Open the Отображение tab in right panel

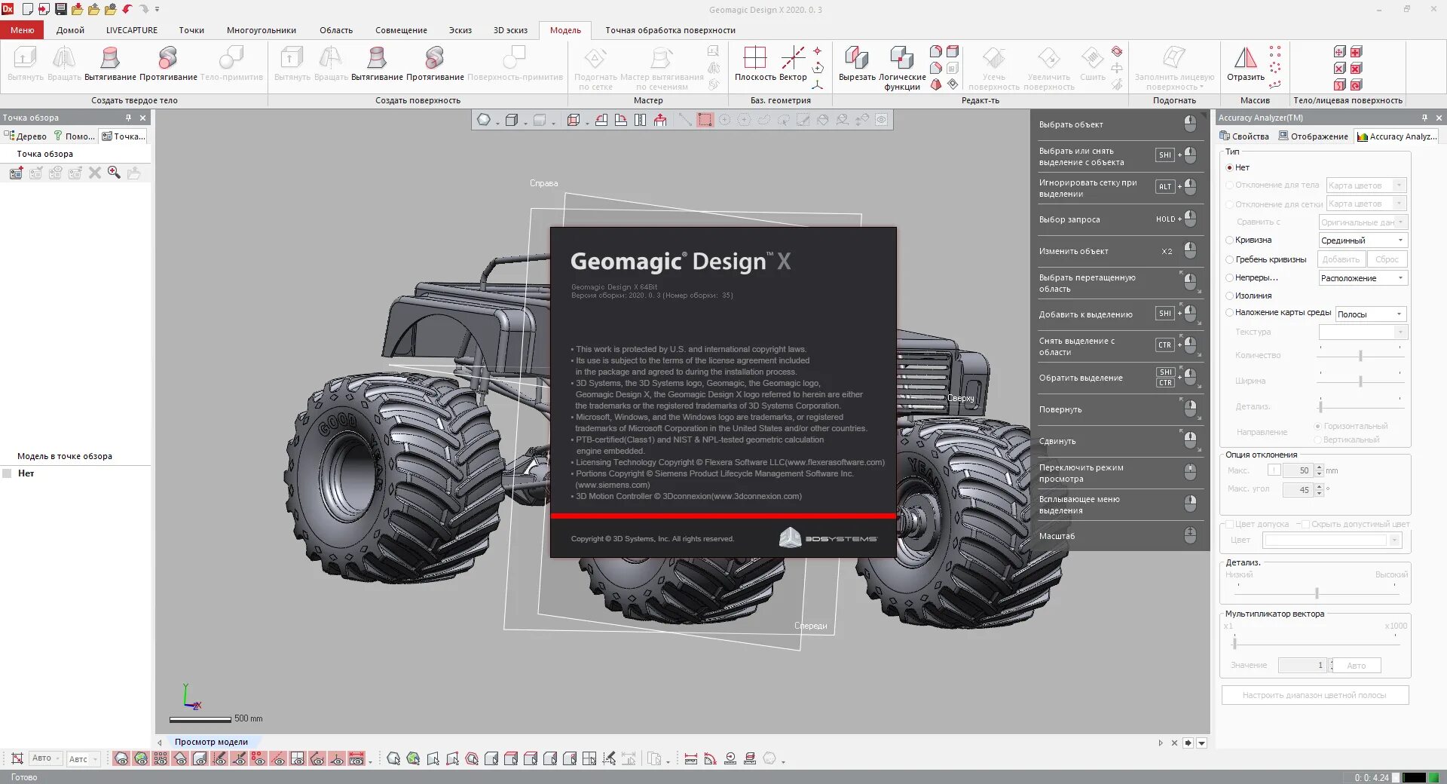pos(1313,136)
